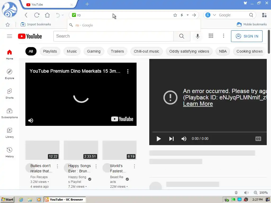Open the Windows Start menu

[7, 200]
